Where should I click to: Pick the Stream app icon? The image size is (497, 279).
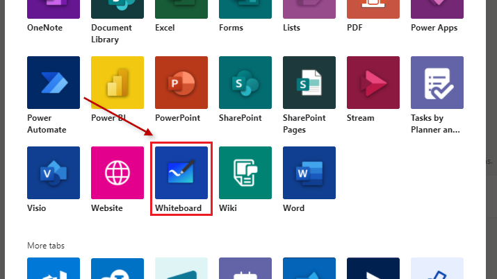point(373,83)
